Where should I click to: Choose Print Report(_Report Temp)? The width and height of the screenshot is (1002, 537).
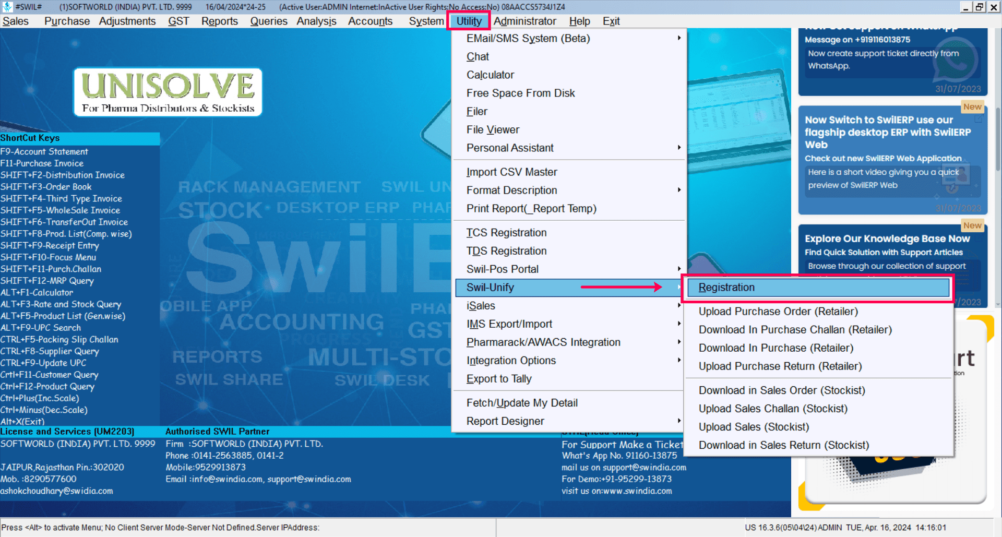(569, 209)
